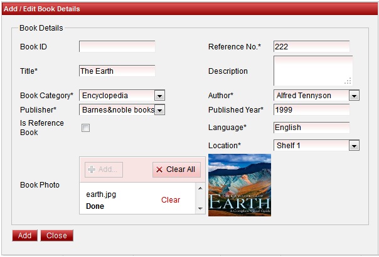Click the Language field showing English
Screen dimensions: 379x257
[x=311, y=128]
